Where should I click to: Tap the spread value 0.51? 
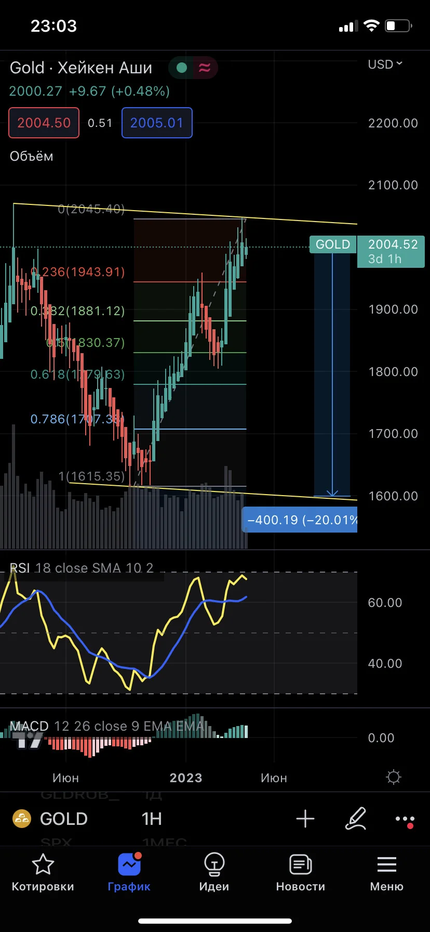(100, 123)
